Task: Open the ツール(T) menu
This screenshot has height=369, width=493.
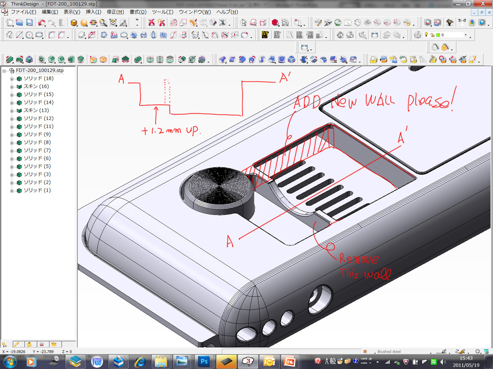Action: point(162,12)
